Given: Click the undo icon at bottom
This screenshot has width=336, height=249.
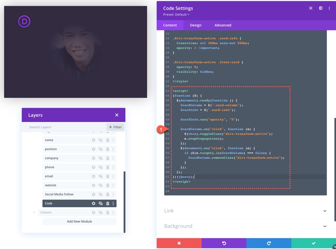Looking at the screenshot, I should (223, 243).
